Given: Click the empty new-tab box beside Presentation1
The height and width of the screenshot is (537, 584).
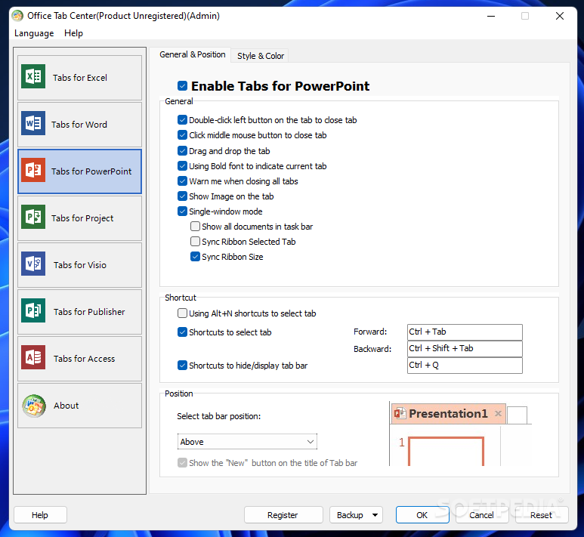Looking at the screenshot, I should click(517, 415).
